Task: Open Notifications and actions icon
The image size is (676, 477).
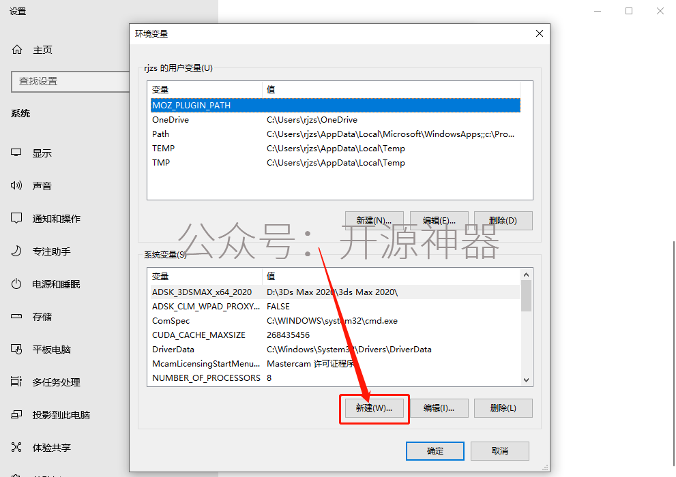Action: coord(17,219)
